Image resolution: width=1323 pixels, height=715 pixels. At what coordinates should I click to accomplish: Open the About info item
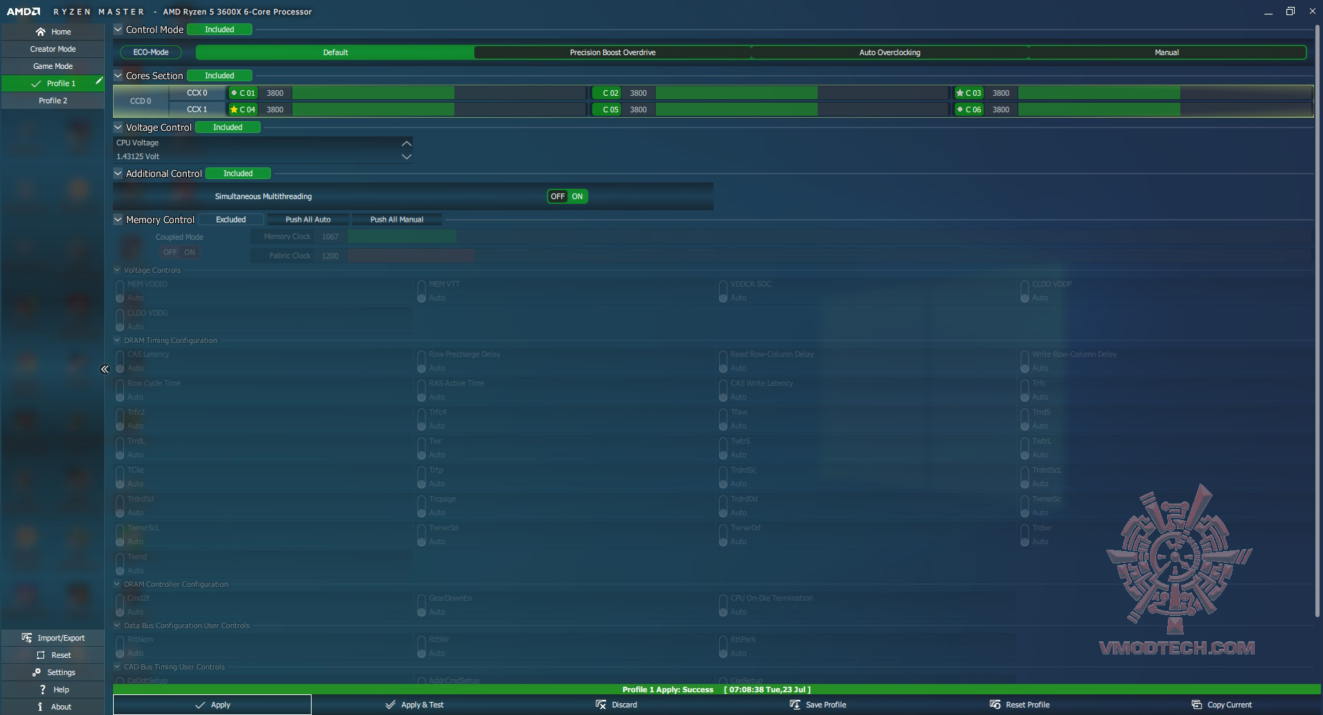click(52, 707)
